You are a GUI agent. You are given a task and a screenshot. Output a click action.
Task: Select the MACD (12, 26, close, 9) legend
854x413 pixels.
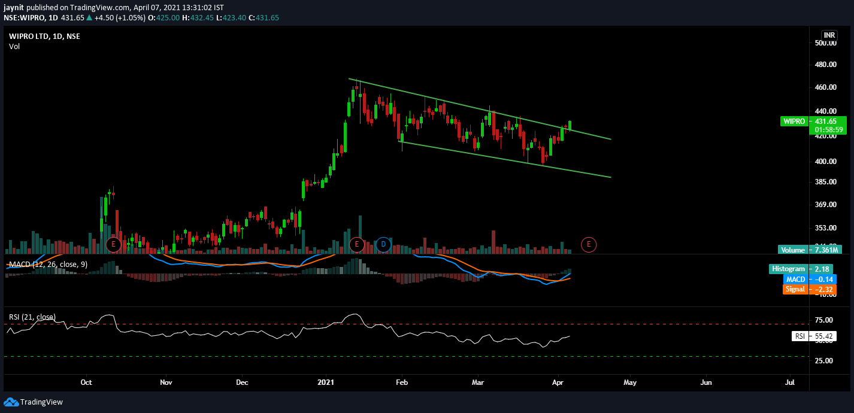[48, 265]
